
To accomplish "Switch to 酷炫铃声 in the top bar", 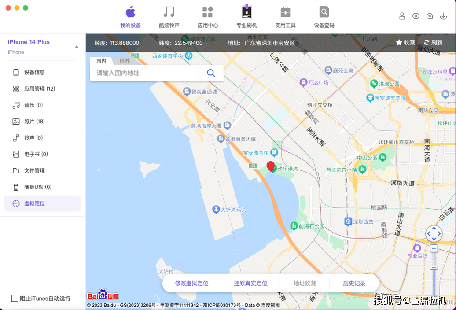I will click(169, 16).
